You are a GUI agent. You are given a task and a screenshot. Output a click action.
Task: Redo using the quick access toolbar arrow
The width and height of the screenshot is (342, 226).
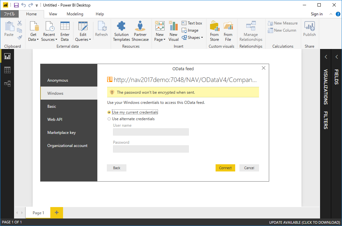[x=31, y=5]
